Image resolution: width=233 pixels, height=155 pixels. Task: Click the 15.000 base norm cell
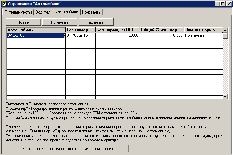(x=117, y=35)
